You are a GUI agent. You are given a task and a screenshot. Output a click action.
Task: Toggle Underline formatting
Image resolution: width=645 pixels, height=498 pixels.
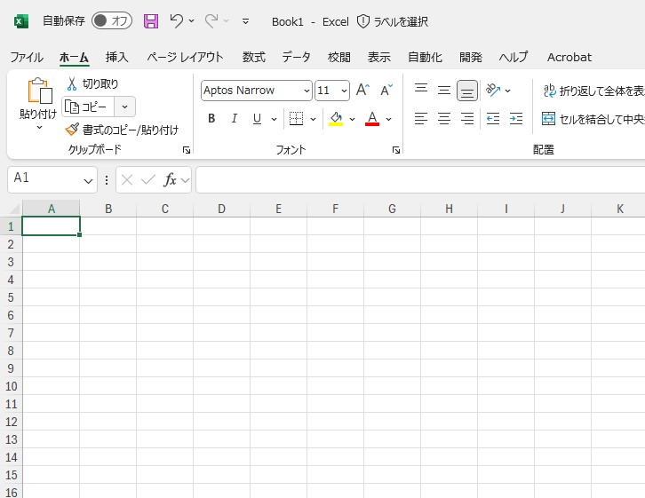pos(257,119)
